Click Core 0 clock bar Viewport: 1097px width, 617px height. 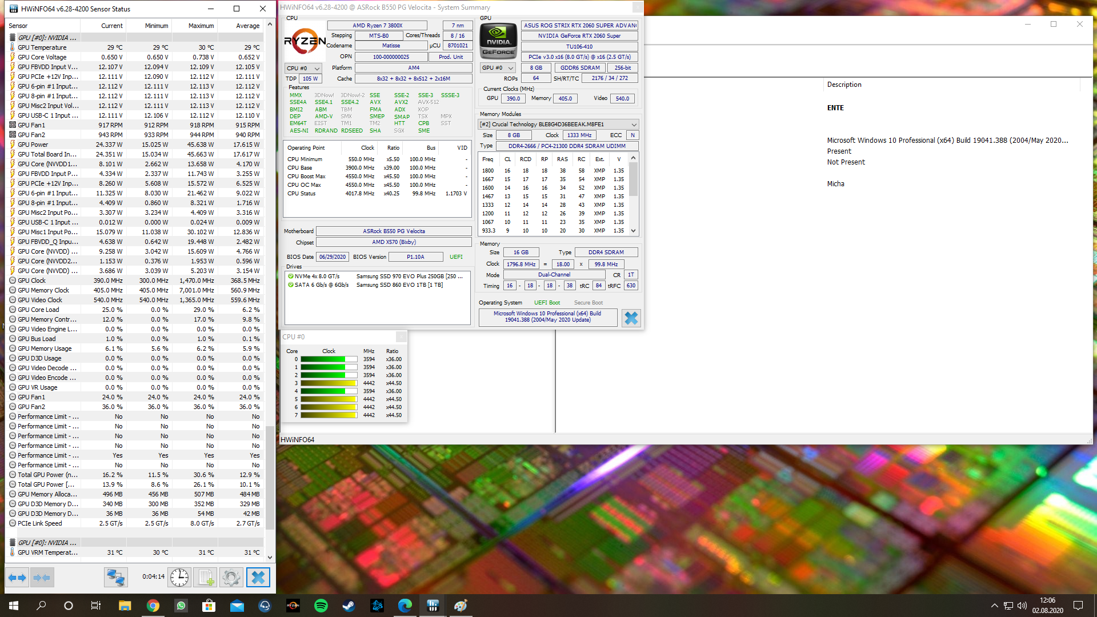click(x=329, y=359)
